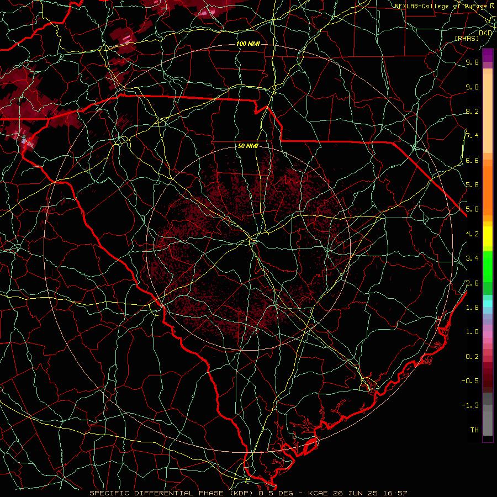Click the cyan color bar segment
Image resolution: width=497 pixels, height=497 pixels.
point(488,304)
